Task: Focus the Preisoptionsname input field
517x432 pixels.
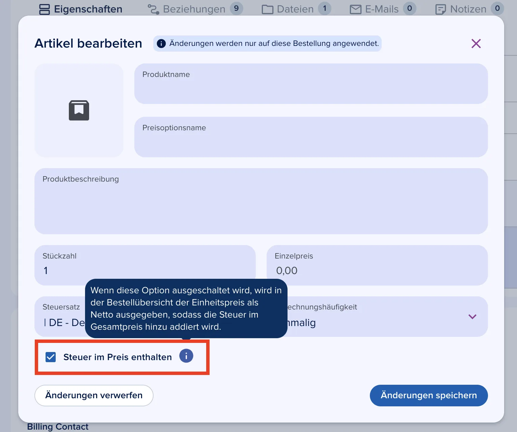Action: point(311,137)
